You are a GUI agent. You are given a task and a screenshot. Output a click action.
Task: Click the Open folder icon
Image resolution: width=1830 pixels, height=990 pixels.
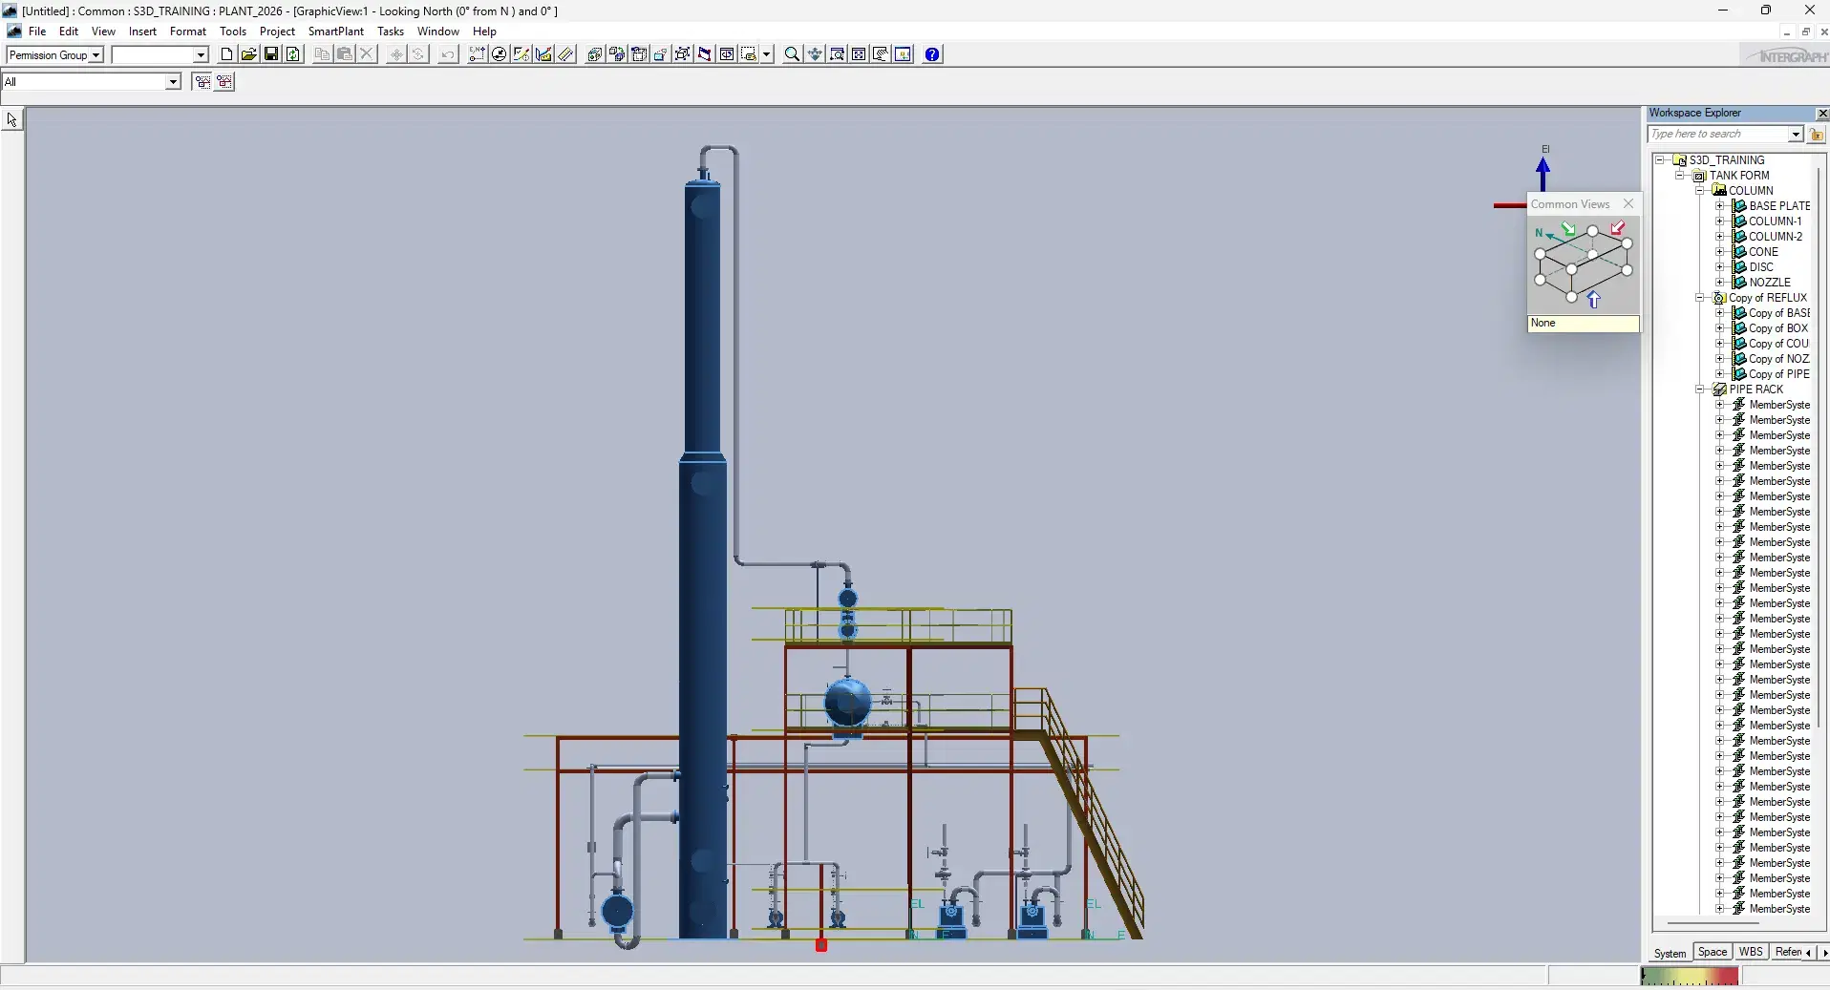(248, 54)
